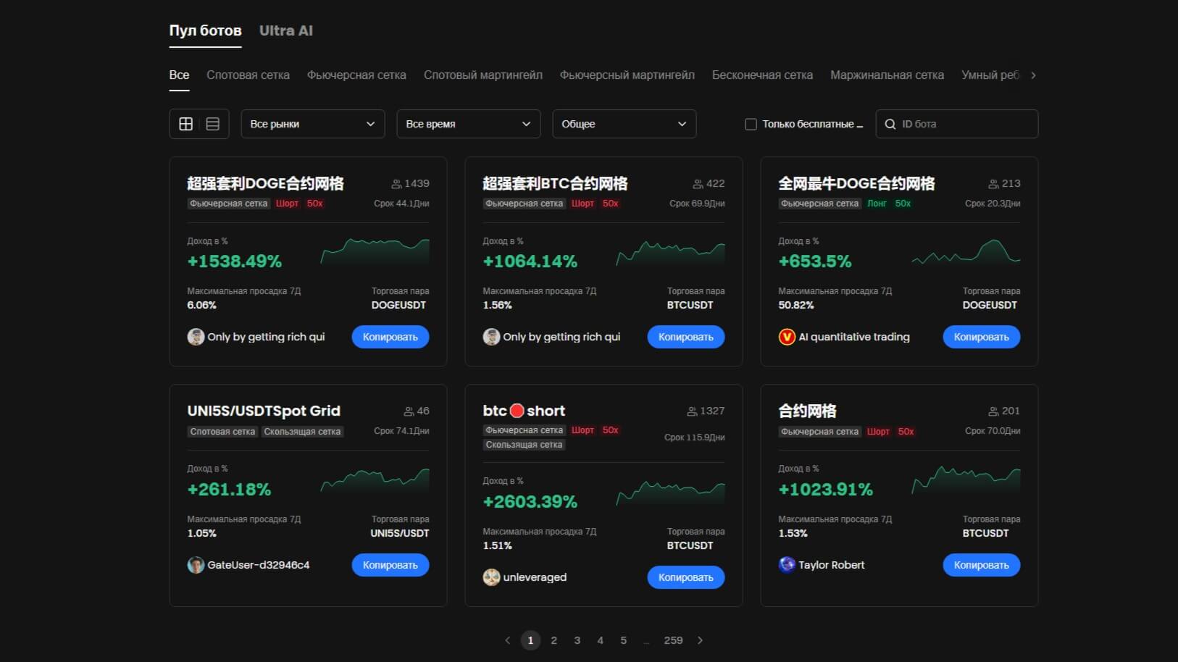The height and width of the screenshot is (662, 1178).
Task: Copy the UNI5S/USDTSpot Grid bot
Action: point(390,565)
